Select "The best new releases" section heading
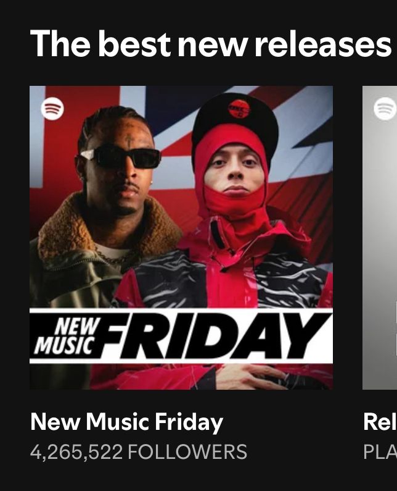397x491 pixels. pos(211,43)
